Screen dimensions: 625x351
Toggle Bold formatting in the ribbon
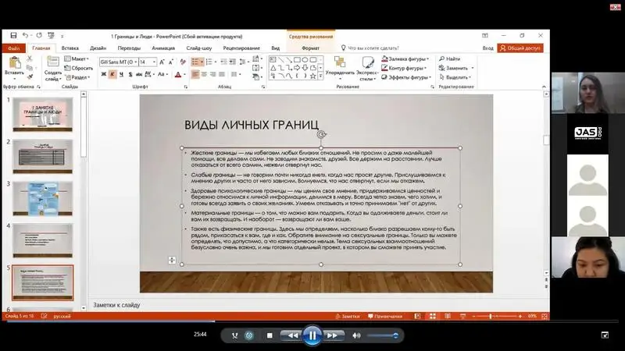pos(102,74)
